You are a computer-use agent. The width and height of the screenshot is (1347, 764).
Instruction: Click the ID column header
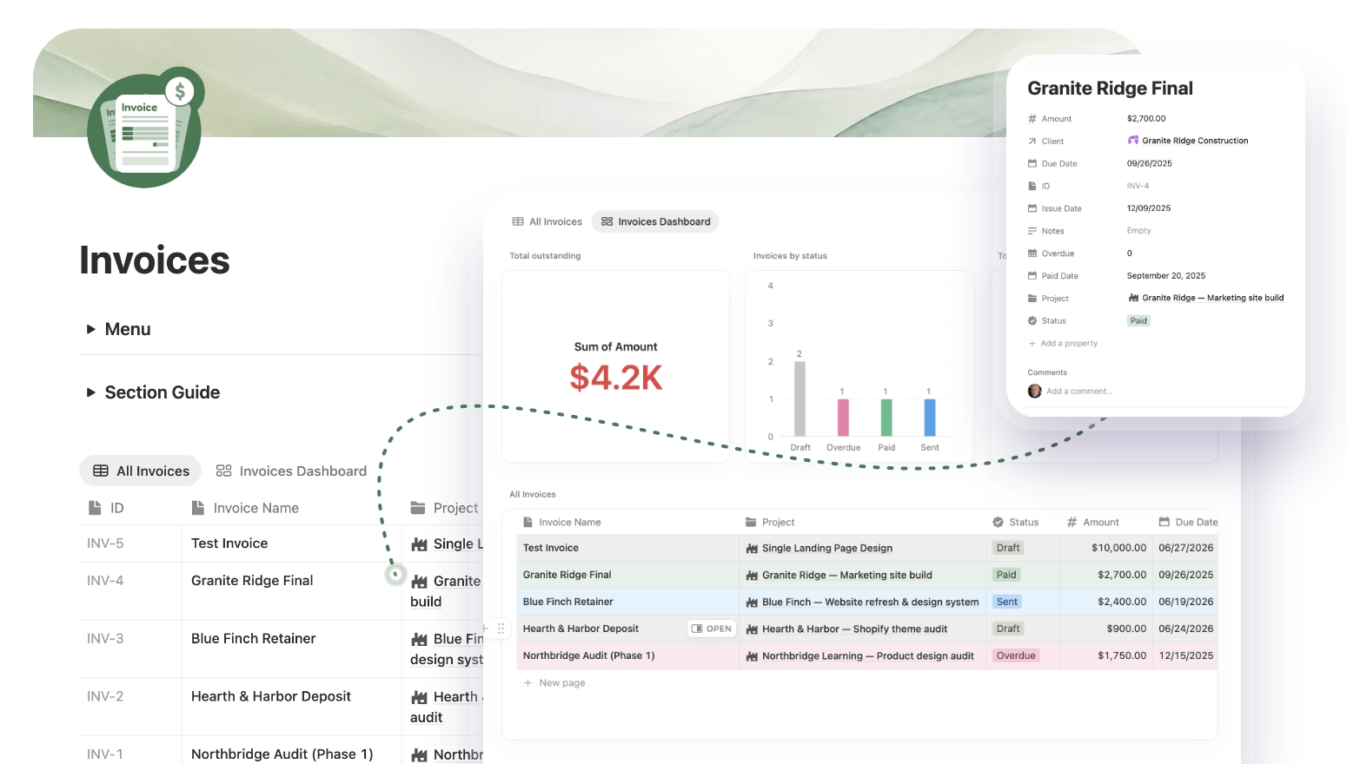click(106, 508)
